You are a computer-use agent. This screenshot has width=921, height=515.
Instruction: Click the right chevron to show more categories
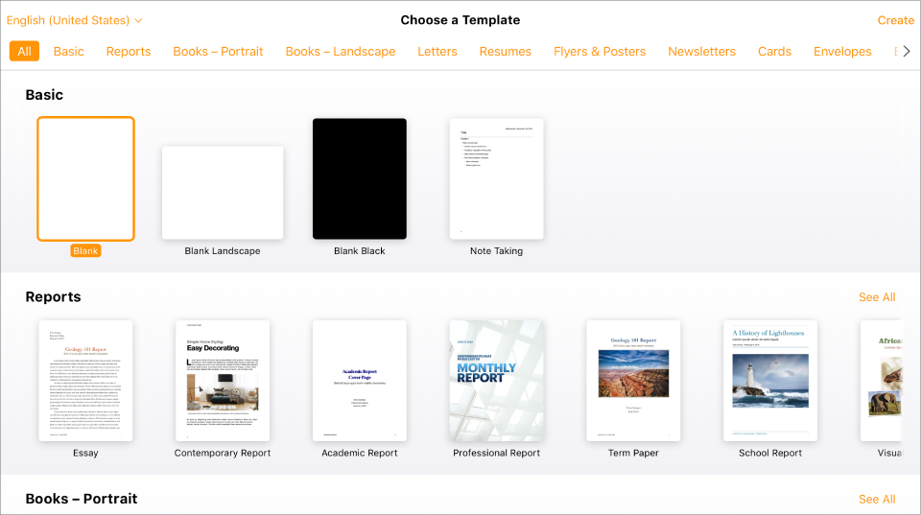907,51
